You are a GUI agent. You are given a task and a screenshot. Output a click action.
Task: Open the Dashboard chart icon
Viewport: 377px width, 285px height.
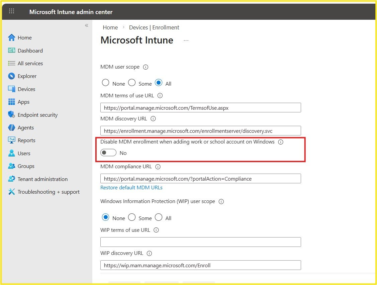11,50
